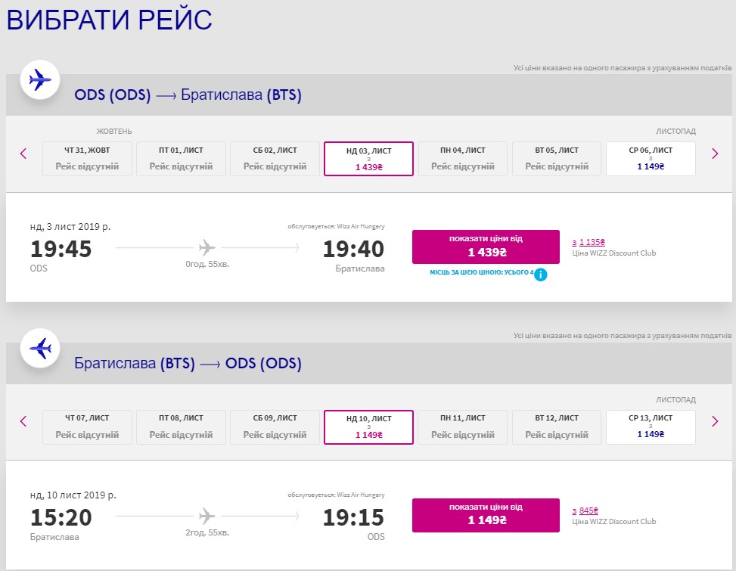
Task: Choose ПТ 01, ЛИСТ outbound date cell
Action: pos(182,159)
